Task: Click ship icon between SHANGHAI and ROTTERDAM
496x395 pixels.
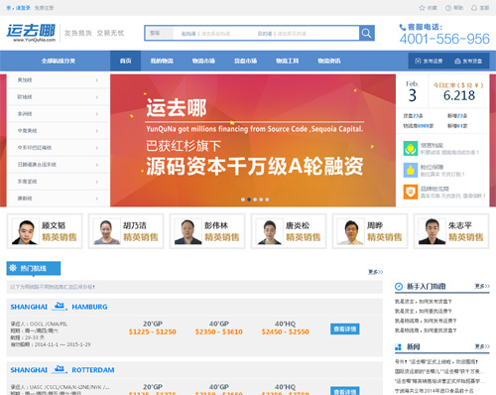Action: point(60,368)
